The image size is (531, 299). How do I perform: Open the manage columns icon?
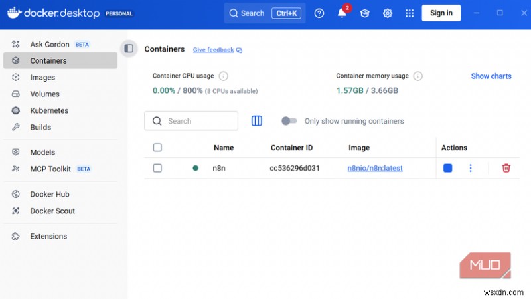pyautogui.click(x=257, y=121)
